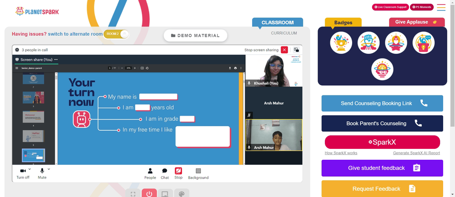455x197 pixels.
Task: Zoom out the PDF with minus icon
Action: point(122,68)
